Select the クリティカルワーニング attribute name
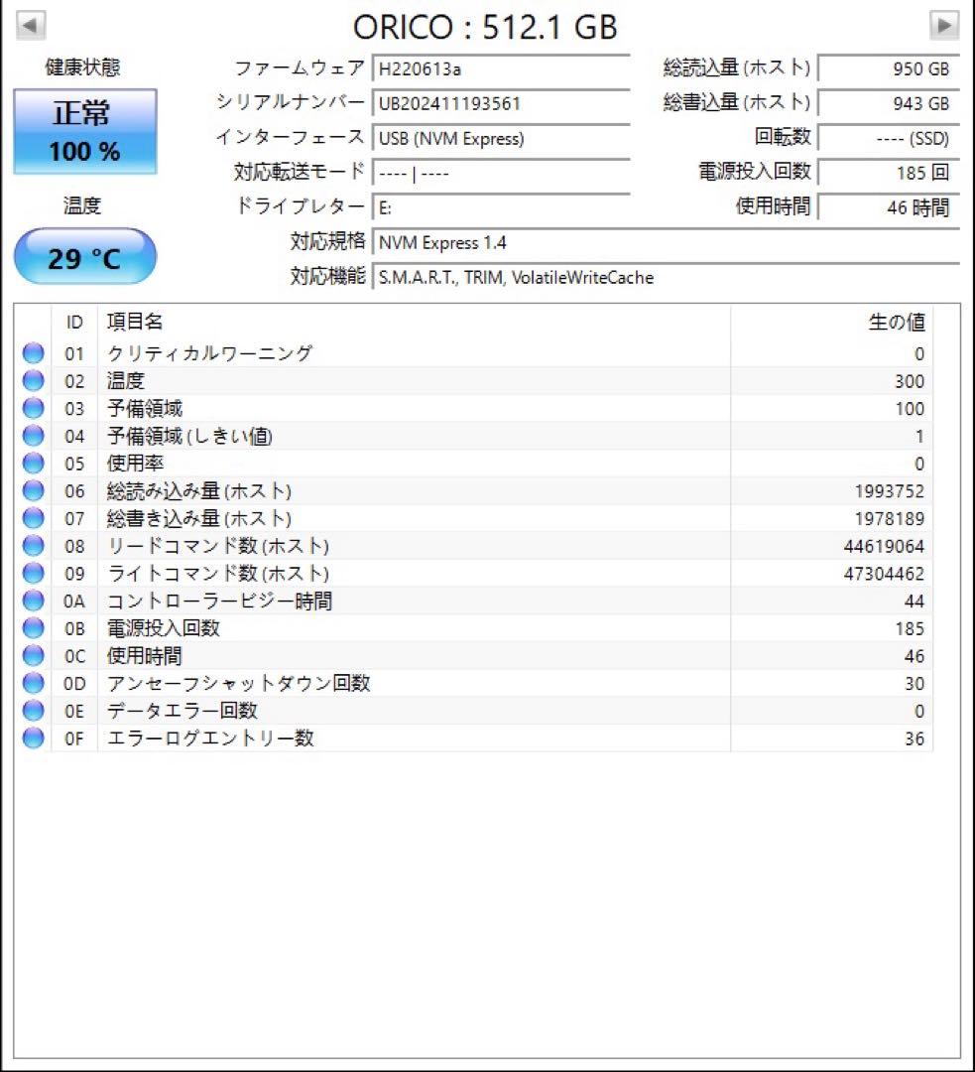Screen dimensions: 975x1072 click(x=209, y=353)
